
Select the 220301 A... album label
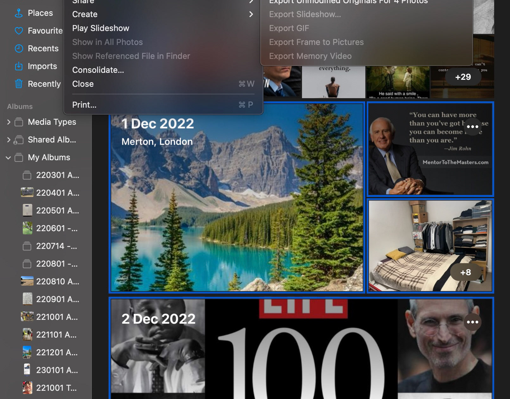58,175
